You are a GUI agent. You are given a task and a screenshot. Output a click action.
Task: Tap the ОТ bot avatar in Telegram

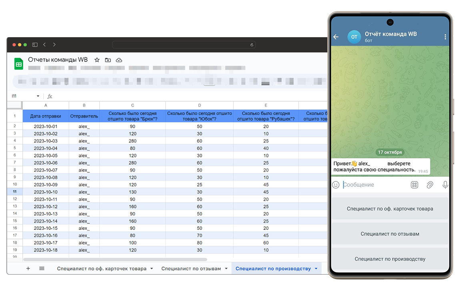[x=354, y=37]
